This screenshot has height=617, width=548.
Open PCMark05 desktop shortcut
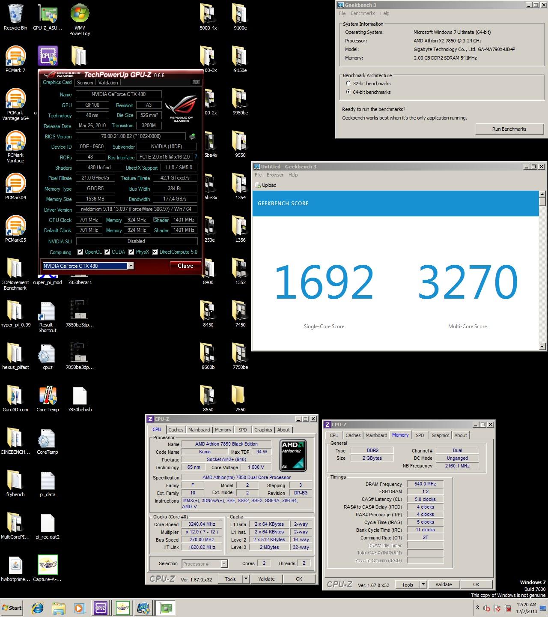tap(15, 229)
